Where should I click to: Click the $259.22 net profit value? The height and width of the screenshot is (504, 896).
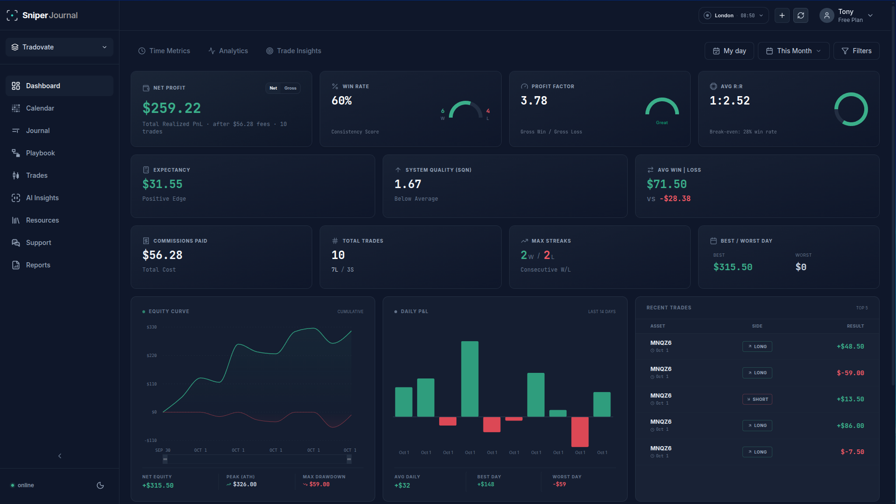[171, 108]
